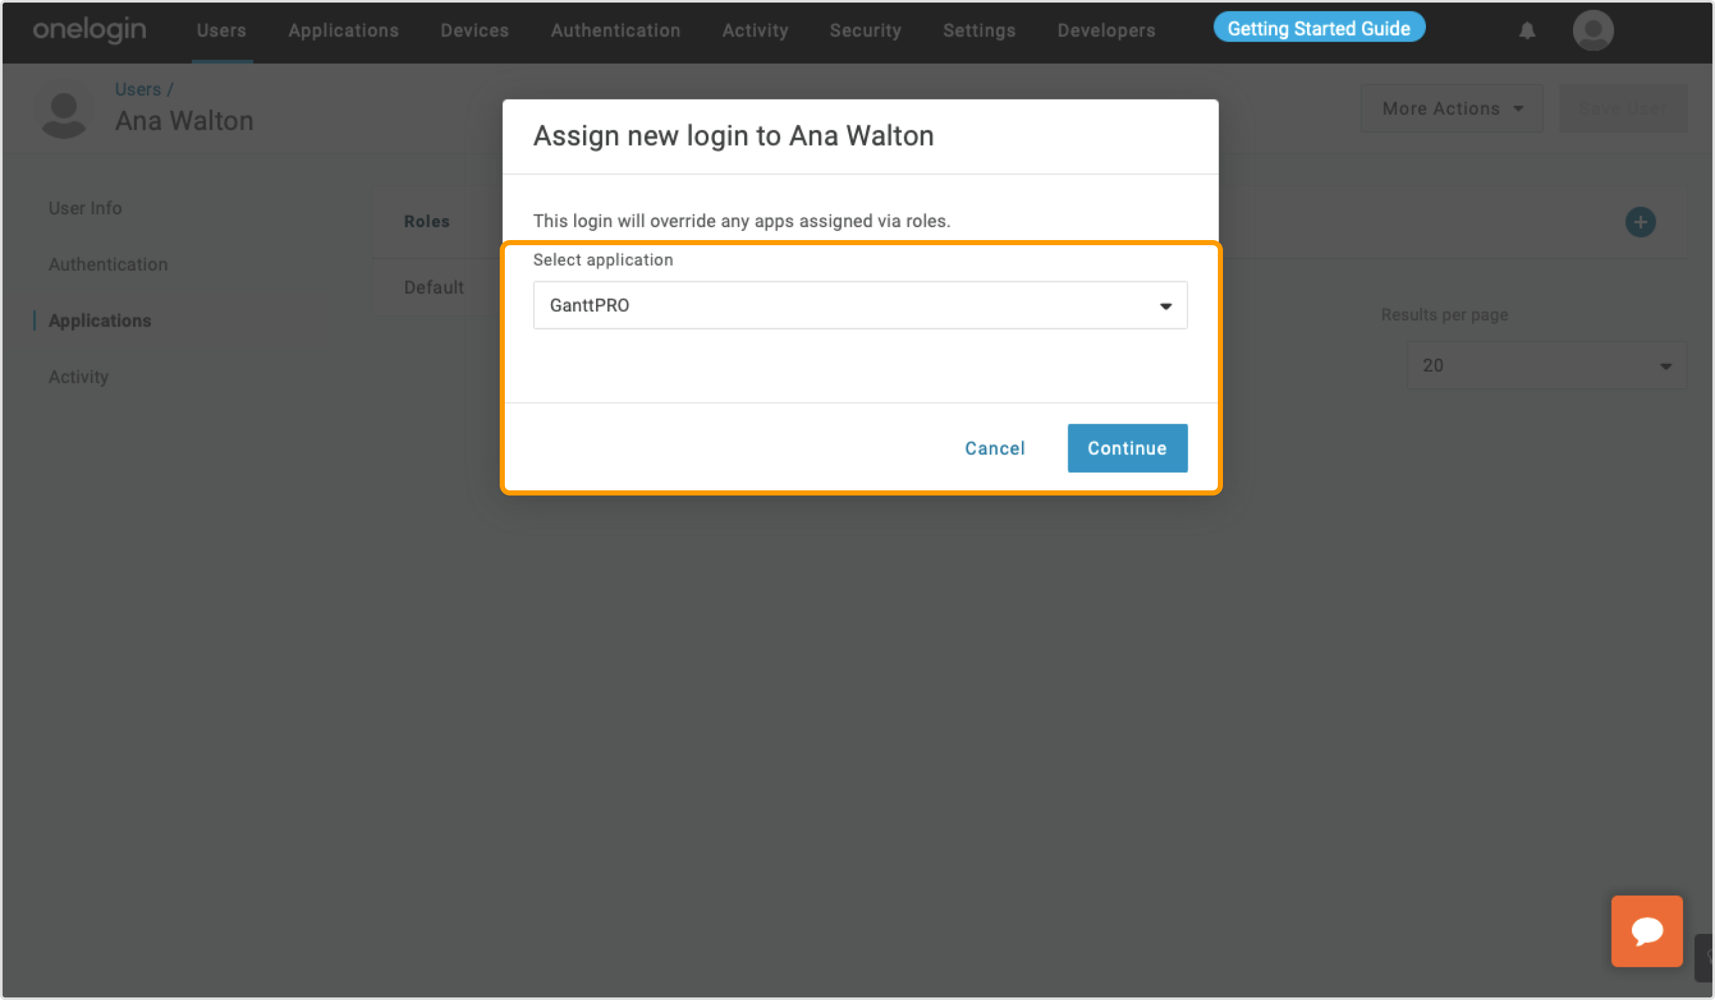1715x1000 pixels.
Task: Open the Security menu in the top navigation
Action: [865, 31]
